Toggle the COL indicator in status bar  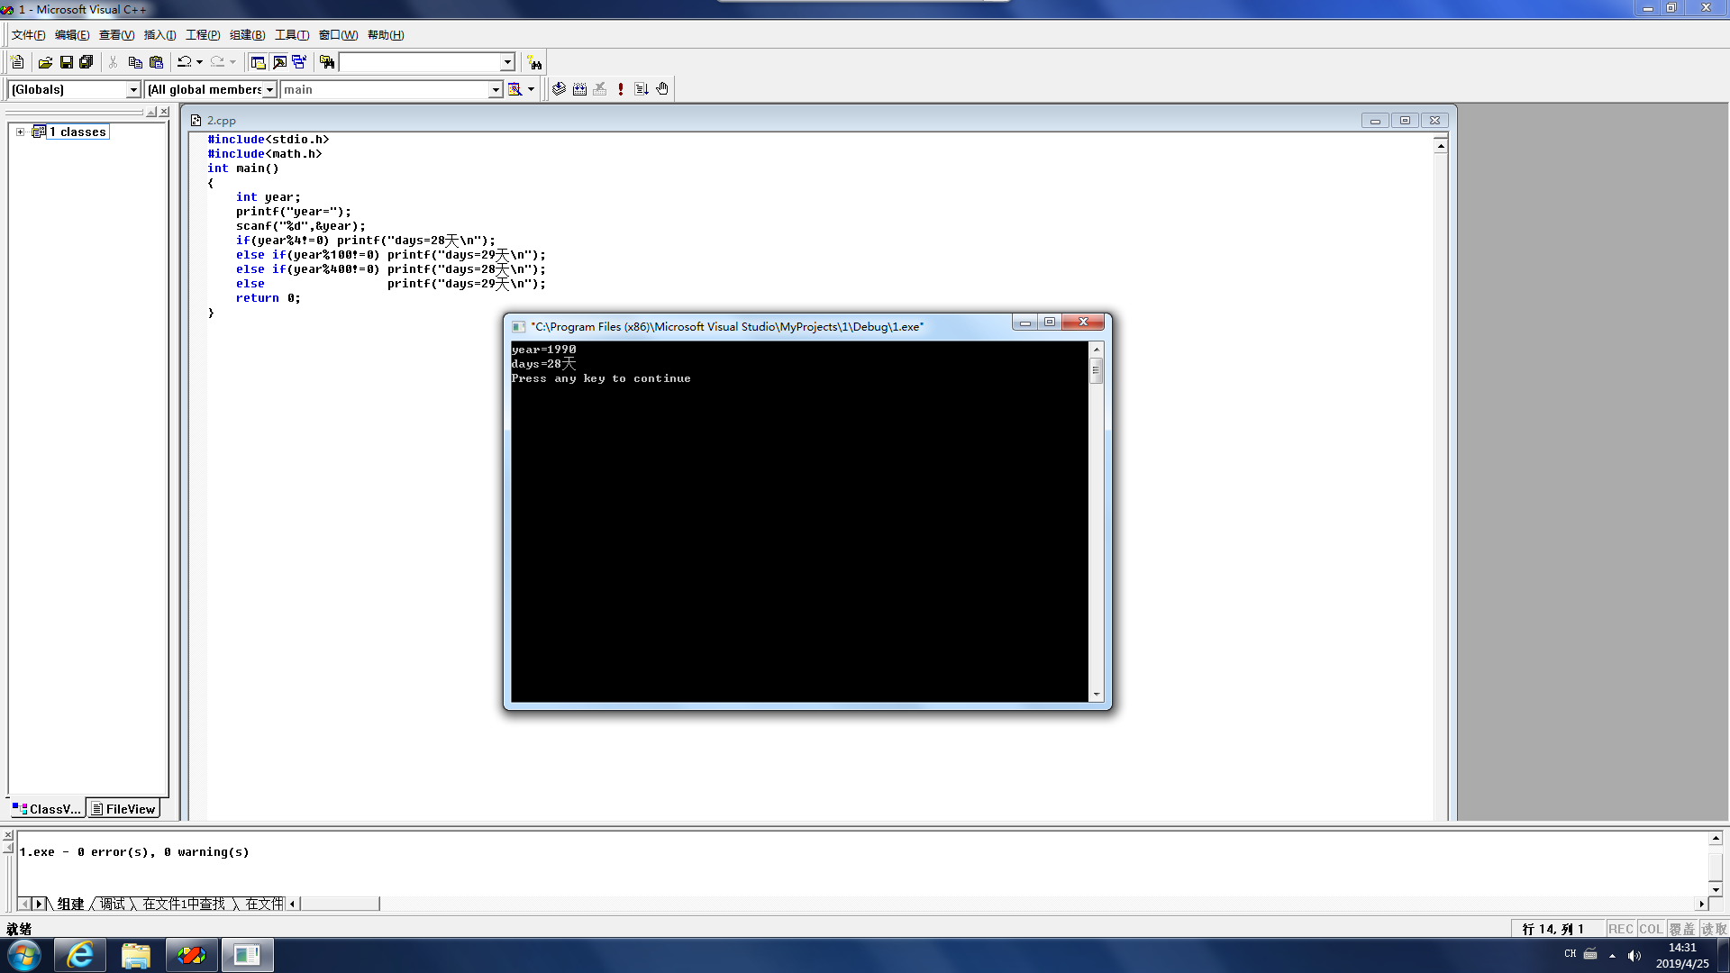coord(1650,929)
